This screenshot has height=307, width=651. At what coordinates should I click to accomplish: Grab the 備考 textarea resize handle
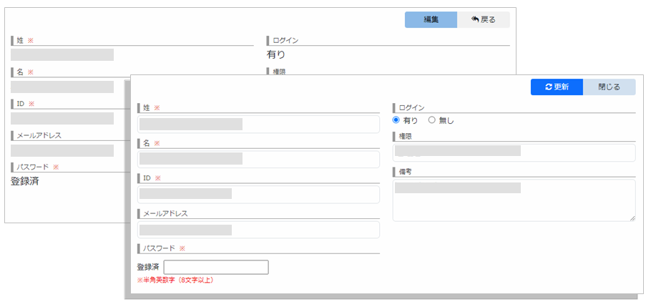pyautogui.click(x=632, y=218)
